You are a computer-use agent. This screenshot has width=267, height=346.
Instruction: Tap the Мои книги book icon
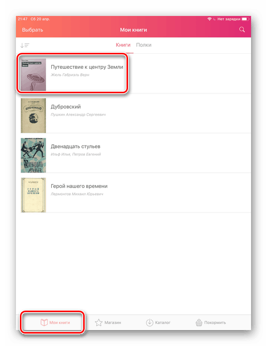44,323
